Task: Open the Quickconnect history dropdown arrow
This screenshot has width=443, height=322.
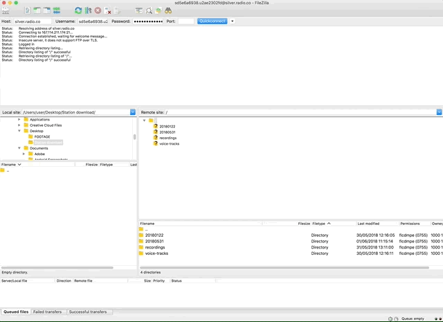Action: 233,21
